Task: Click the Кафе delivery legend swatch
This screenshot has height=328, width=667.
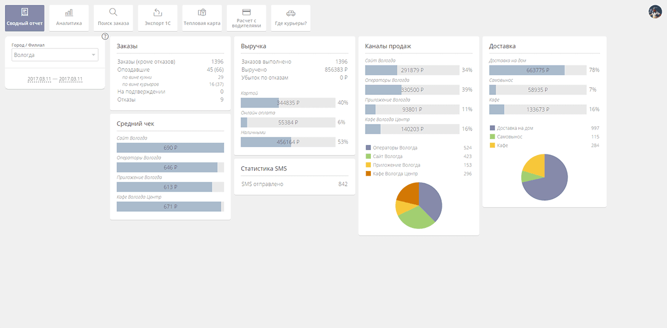Action: [x=492, y=145]
